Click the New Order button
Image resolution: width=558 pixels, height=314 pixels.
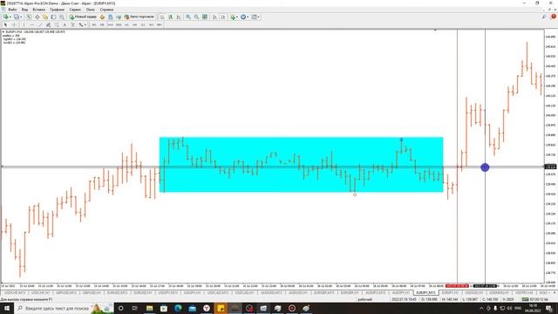pyautogui.click(x=83, y=17)
